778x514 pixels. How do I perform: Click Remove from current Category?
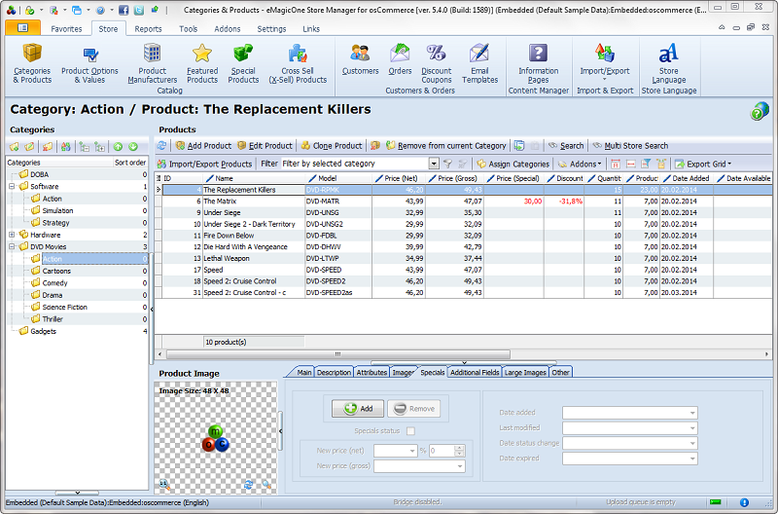[446, 145]
